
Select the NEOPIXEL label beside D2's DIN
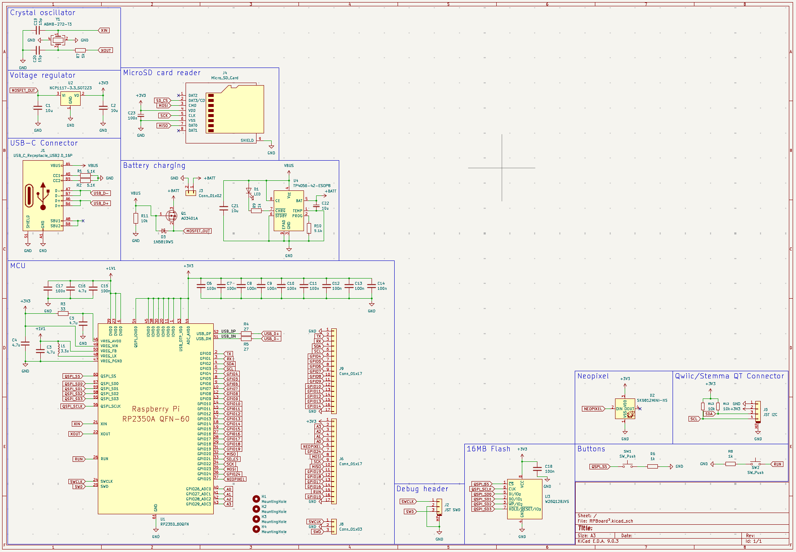[593, 409]
